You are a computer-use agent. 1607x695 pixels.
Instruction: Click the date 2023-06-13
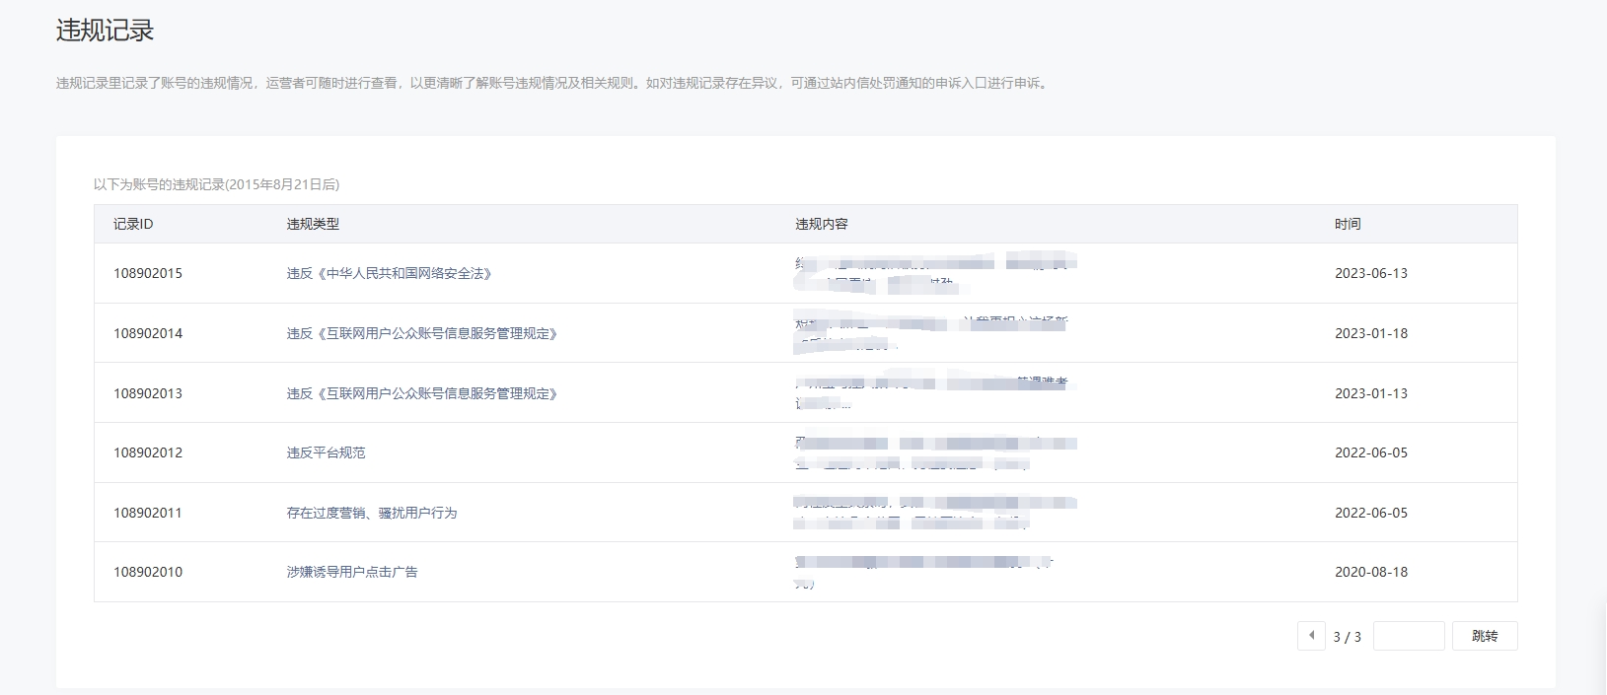tap(1371, 273)
